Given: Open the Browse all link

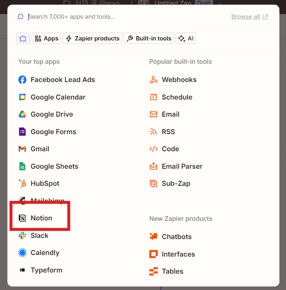Looking at the screenshot, I should (249, 17).
